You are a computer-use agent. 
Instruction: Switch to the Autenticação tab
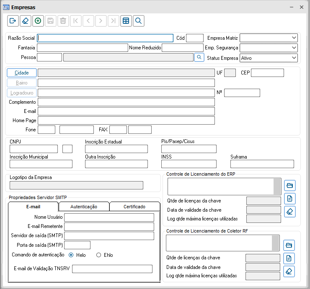pyautogui.click(x=84, y=207)
